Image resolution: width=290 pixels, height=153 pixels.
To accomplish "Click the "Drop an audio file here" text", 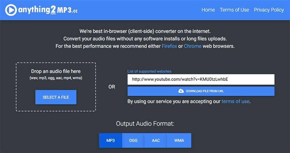I will click(x=56, y=71).
